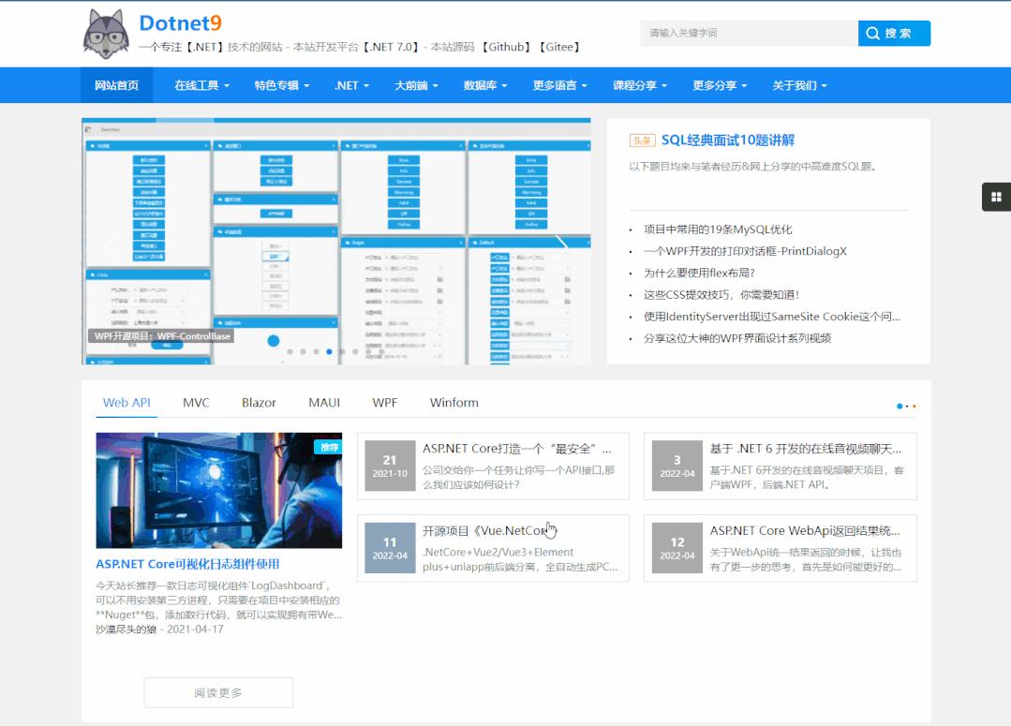Expand the 大前端 dropdown menu

point(416,85)
